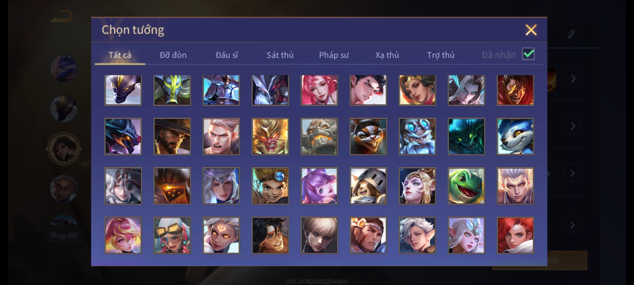Select the armored bear with helmet portrait
The image size is (634, 285).
click(368, 186)
